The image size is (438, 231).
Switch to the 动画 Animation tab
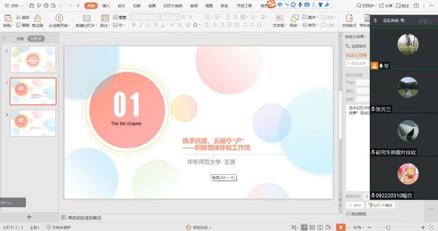tap(152, 6)
